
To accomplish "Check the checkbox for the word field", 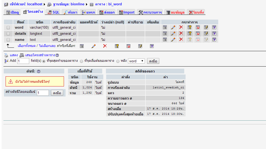I will 8,28.
